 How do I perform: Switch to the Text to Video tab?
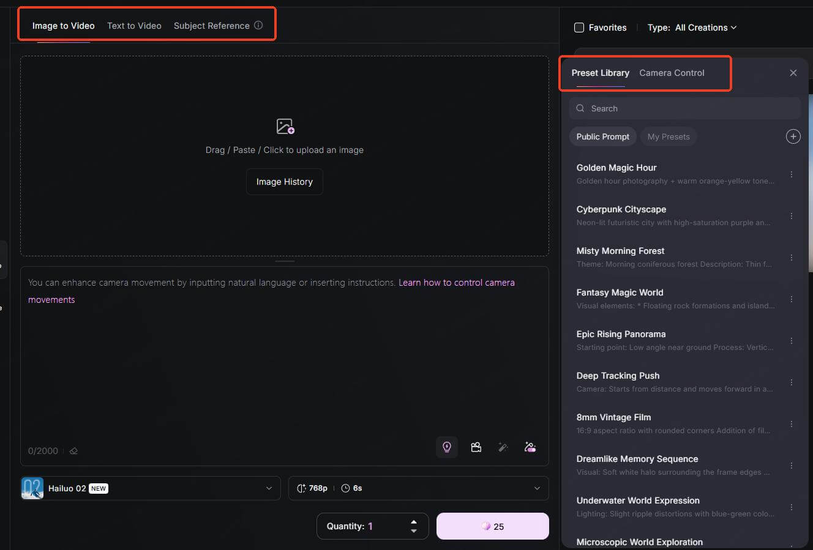pos(134,26)
